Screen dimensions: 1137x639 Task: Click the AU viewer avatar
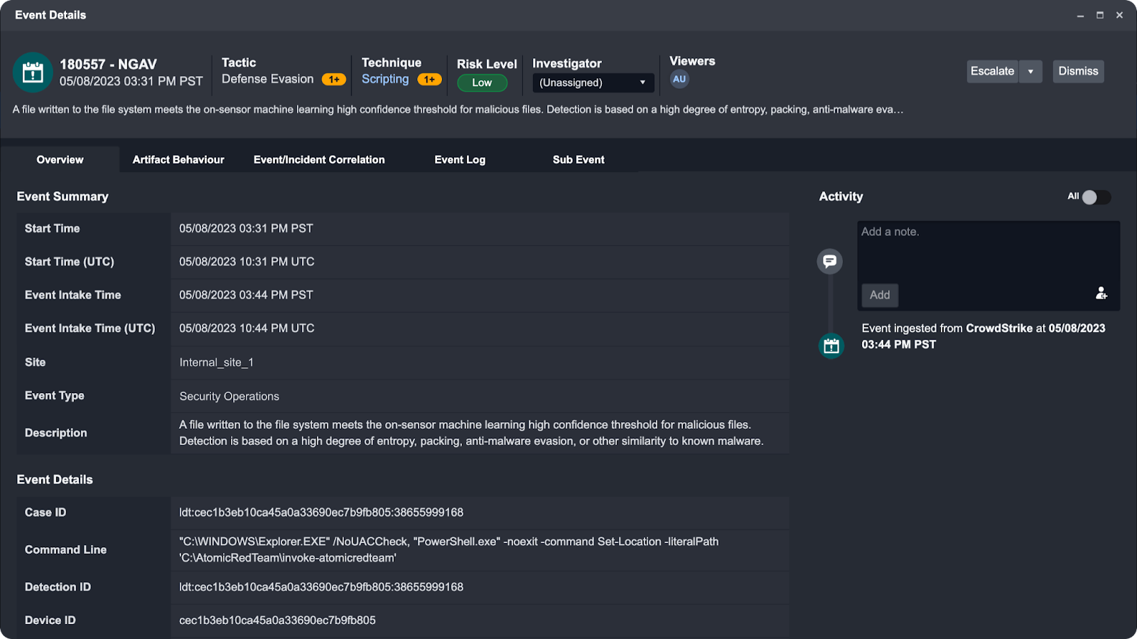(x=679, y=80)
